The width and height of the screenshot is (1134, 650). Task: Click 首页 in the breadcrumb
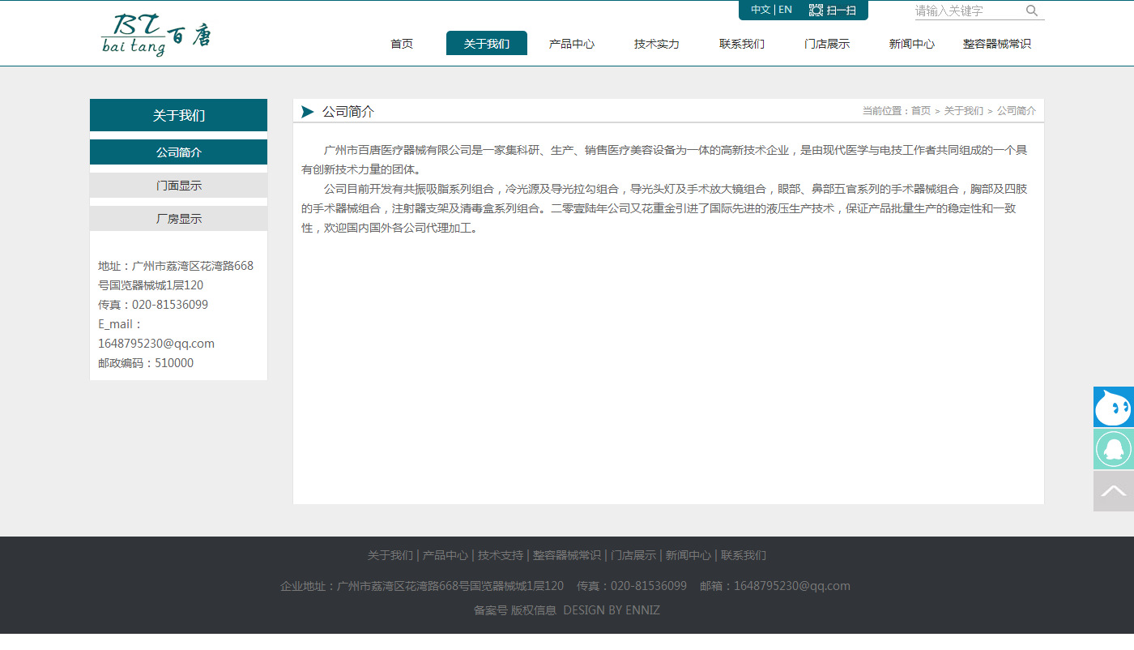pos(921,111)
